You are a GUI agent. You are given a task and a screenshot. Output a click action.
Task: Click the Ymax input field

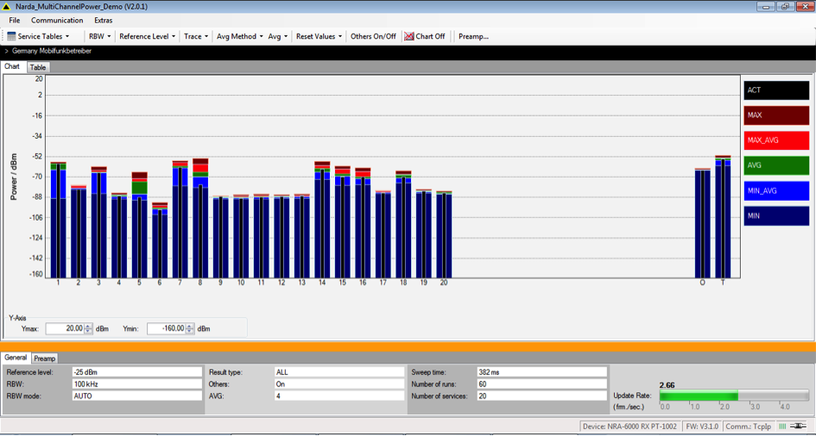coord(65,328)
